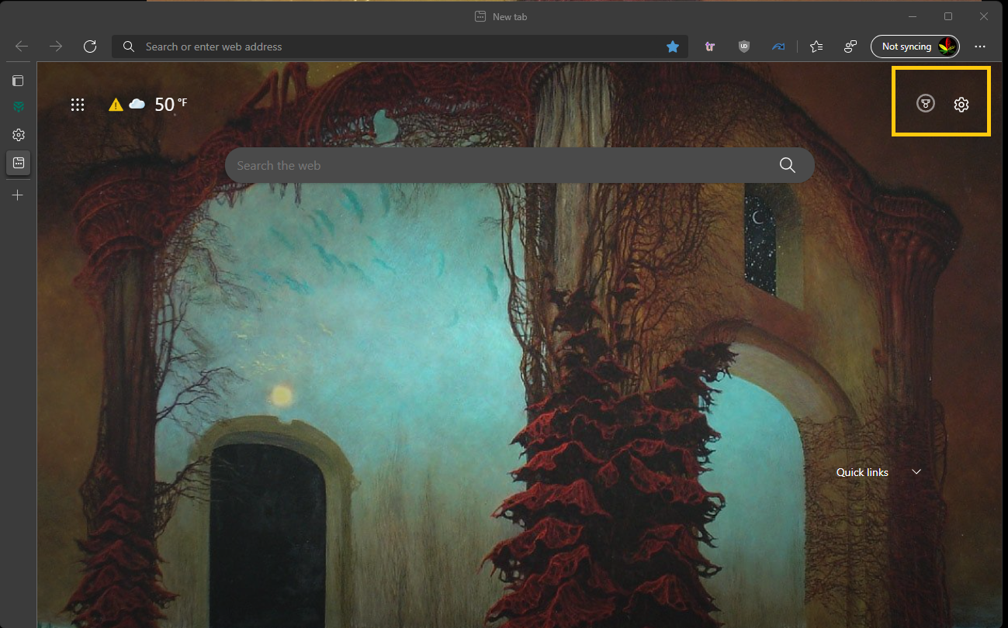Click the blue favorite star in address bar
The height and width of the screenshot is (628, 1008).
(673, 47)
